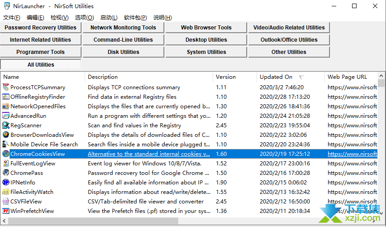Open Web Browser Tools category
This screenshot has height=227, width=386.
click(206, 28)
